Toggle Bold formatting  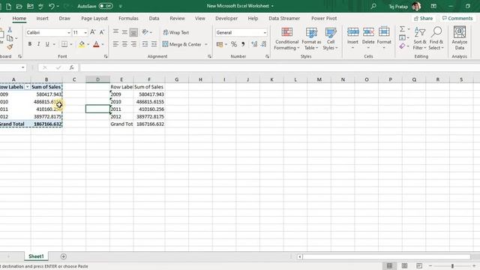(30, 44)
